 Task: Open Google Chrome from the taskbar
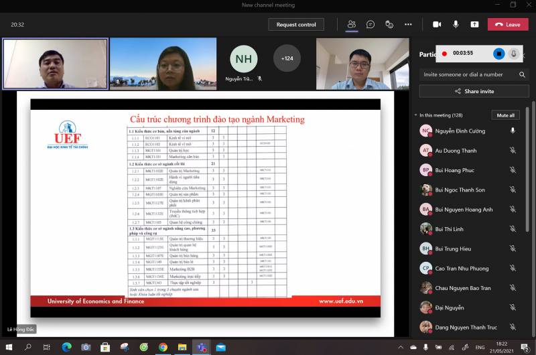163,347
